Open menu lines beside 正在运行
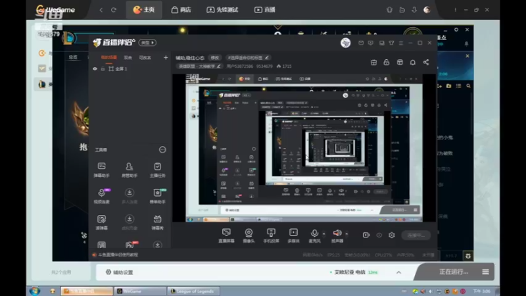Viewport: 526px width, 296px height. click(485, 272)
